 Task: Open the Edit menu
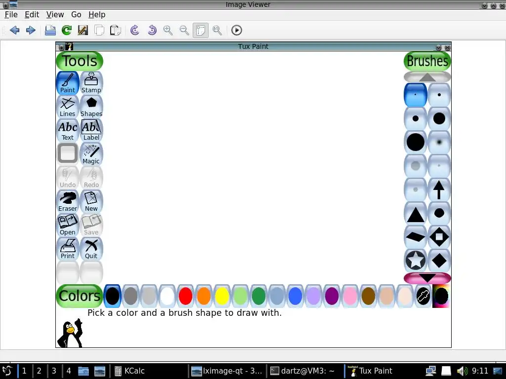32,14
